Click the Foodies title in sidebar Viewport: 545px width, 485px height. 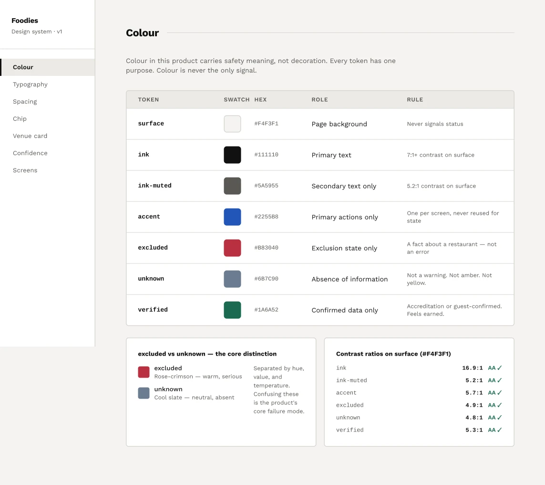25,21
